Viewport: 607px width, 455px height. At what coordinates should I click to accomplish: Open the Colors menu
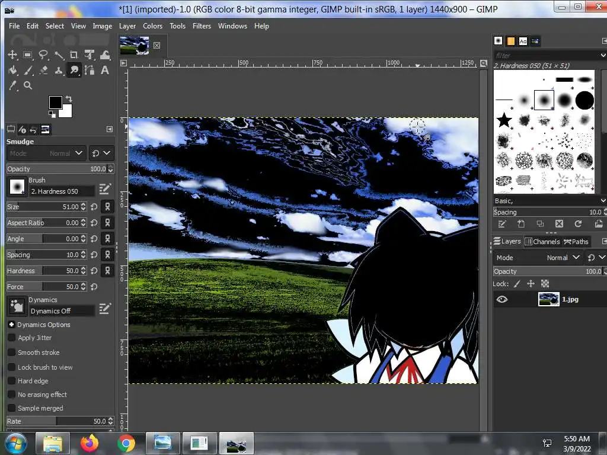coord(152,26)
